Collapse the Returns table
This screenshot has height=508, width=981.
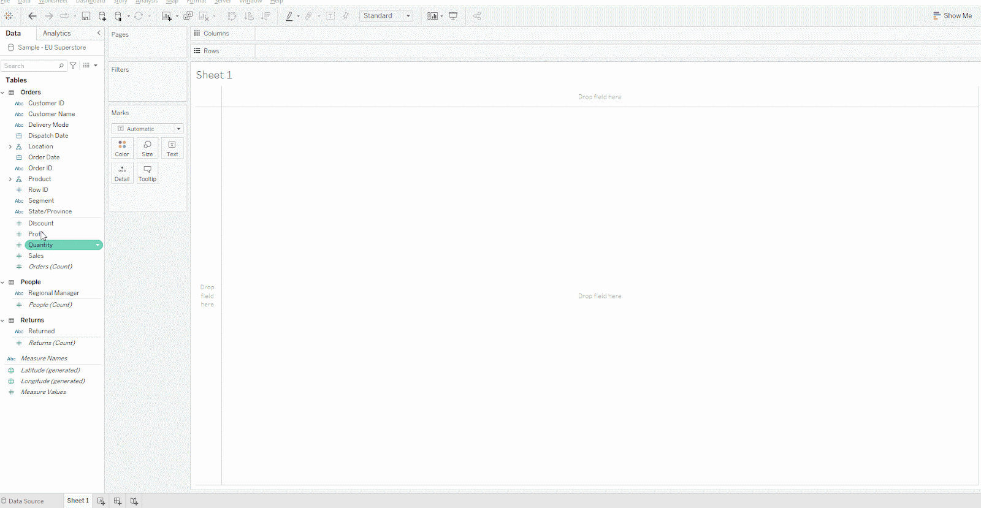click(2, 320)
